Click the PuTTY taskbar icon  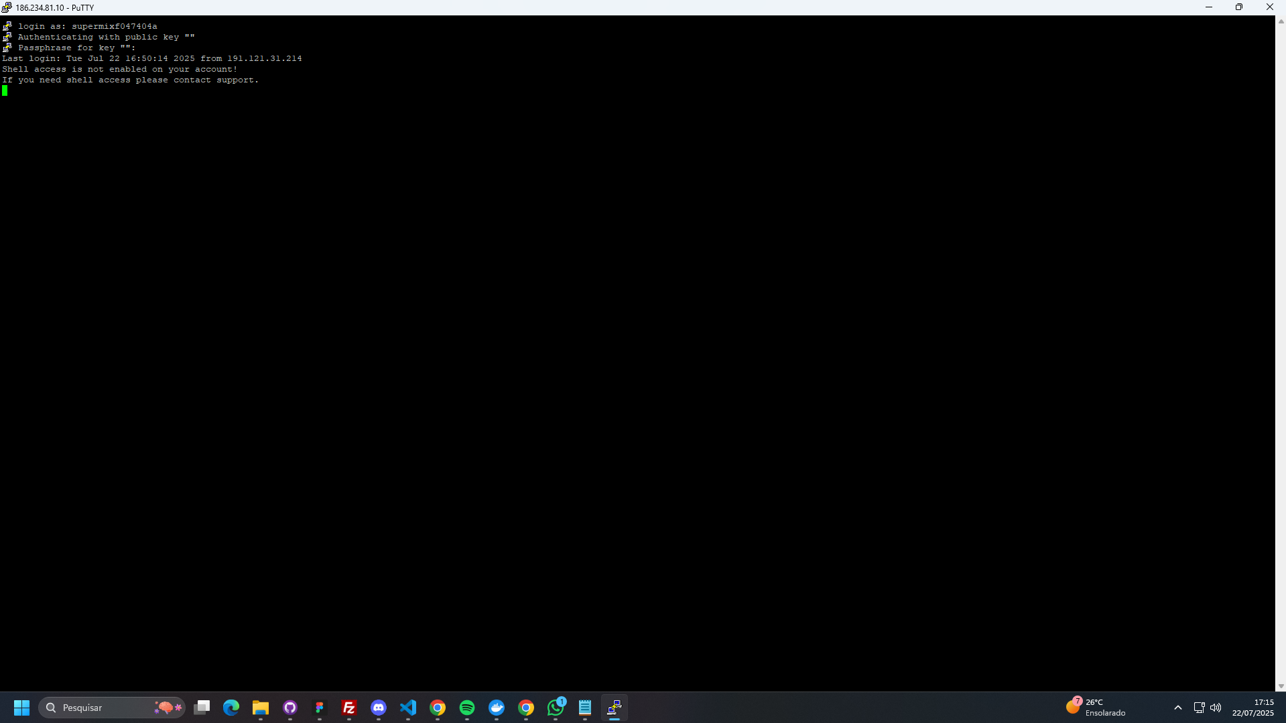click(615, 708)
